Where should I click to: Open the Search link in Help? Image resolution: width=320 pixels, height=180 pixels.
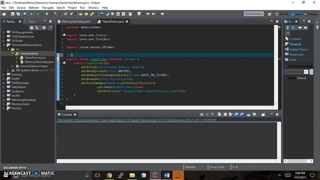pyautogui.click(x=295, y=44)
